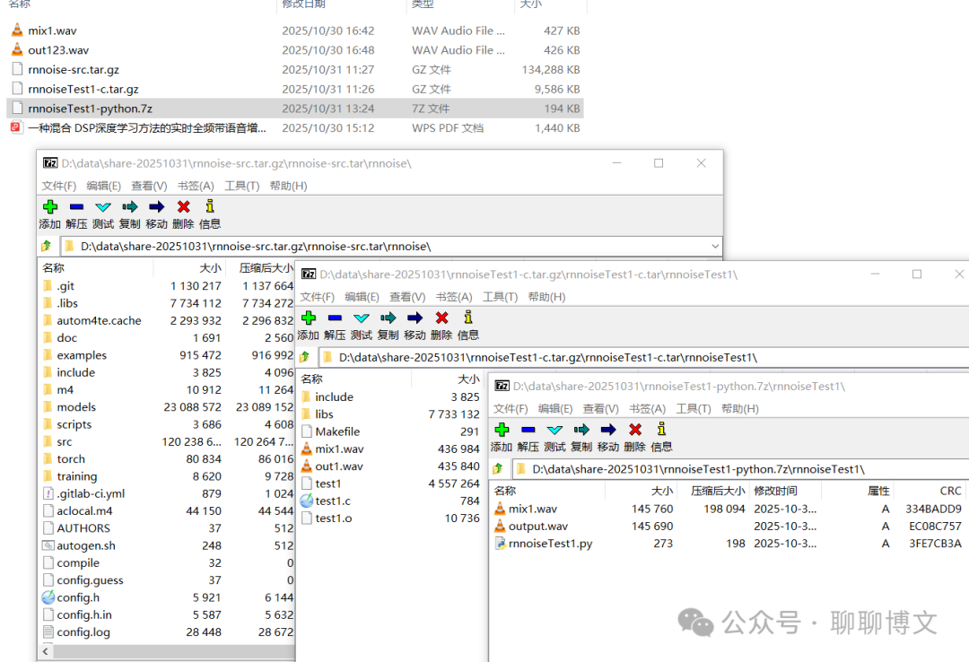The image size is (969, 662).
Task: Open Tools menu in rnnoiseTest1-python window
Action: click(694, 409)
